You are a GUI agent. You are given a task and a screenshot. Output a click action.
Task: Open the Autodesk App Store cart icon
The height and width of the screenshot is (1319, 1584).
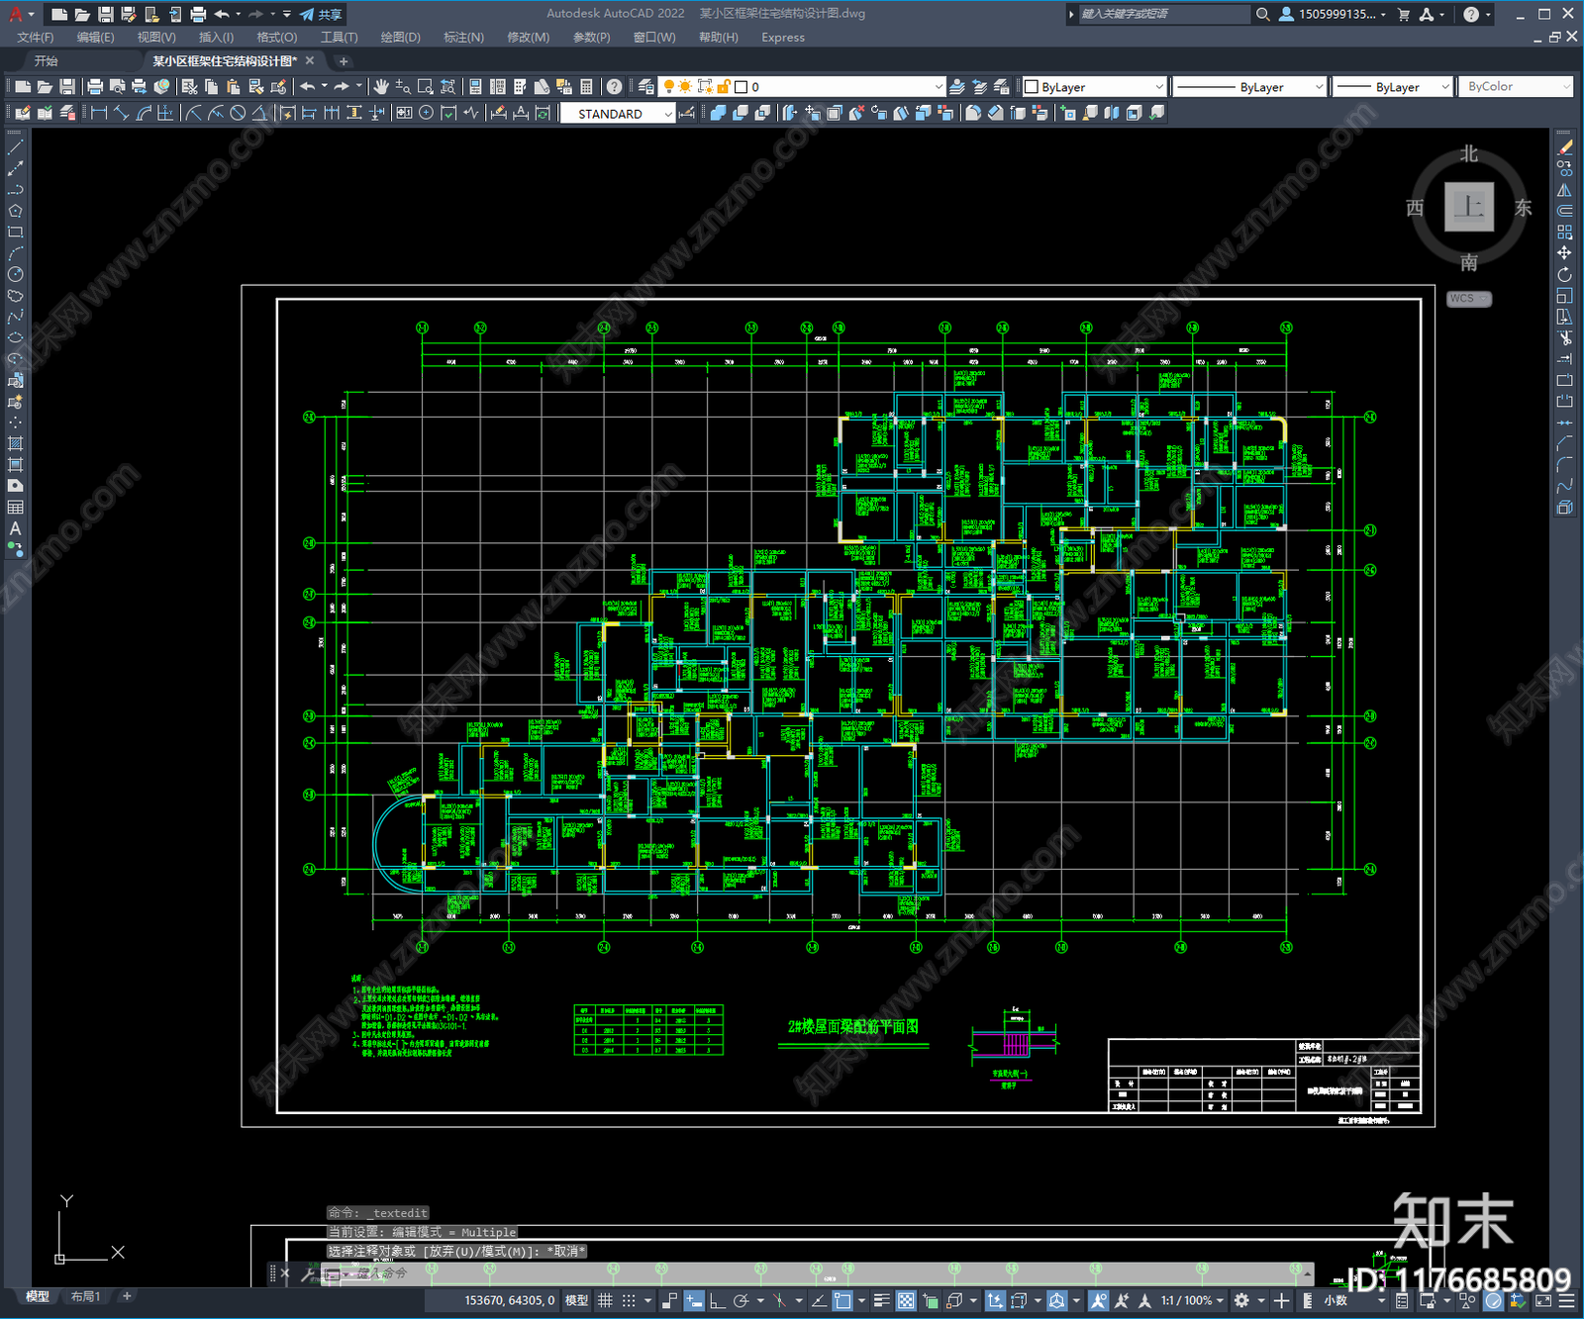pos(1403,14)
